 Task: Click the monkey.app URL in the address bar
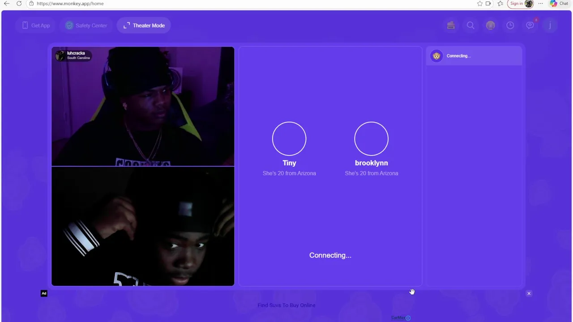click(70, 4)
